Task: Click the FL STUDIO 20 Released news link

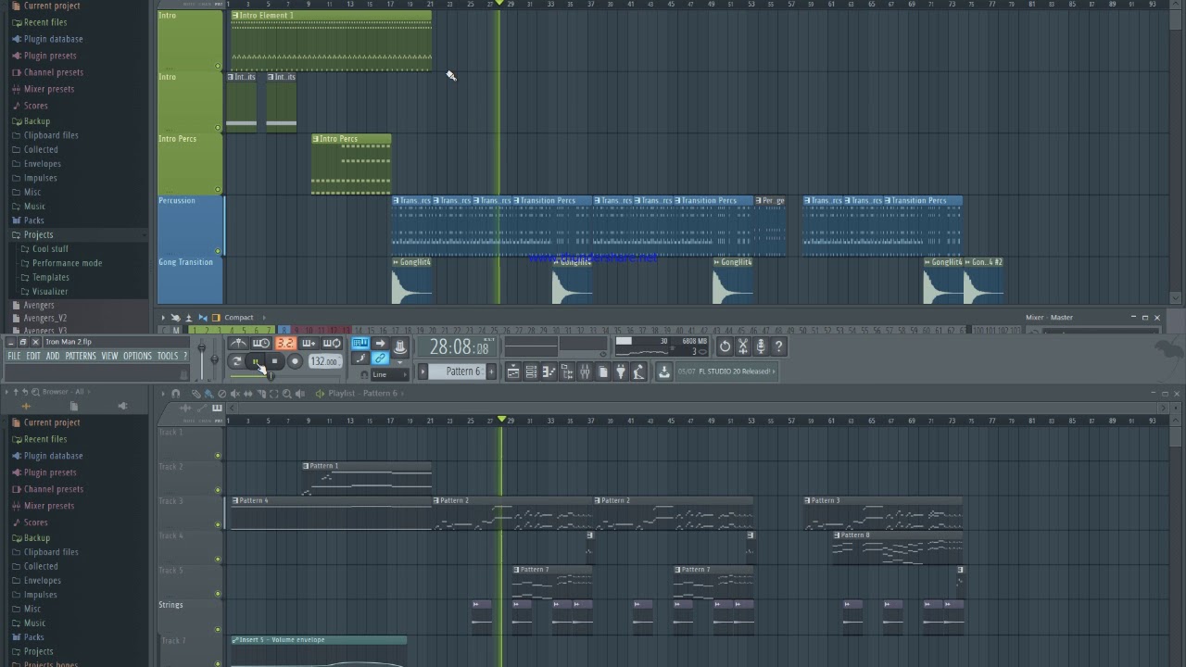Action: [727, 371]
